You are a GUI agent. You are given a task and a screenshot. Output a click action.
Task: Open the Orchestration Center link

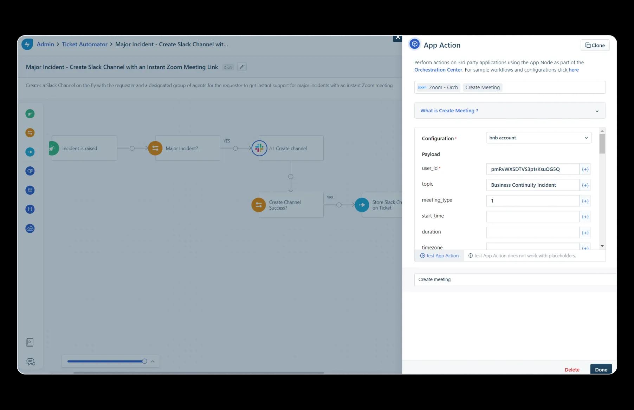[x=438, y=70]
